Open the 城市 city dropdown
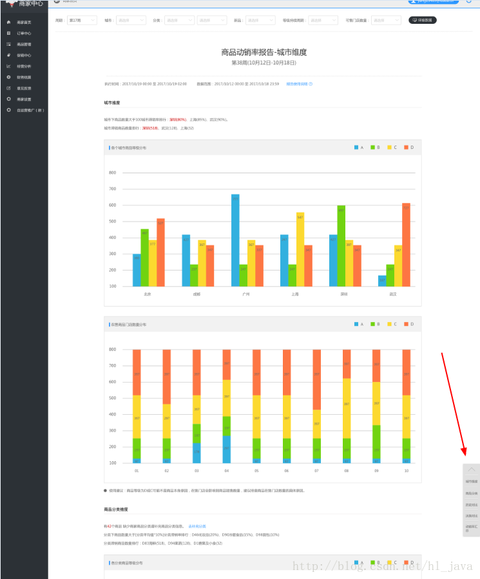 (131, 21)
